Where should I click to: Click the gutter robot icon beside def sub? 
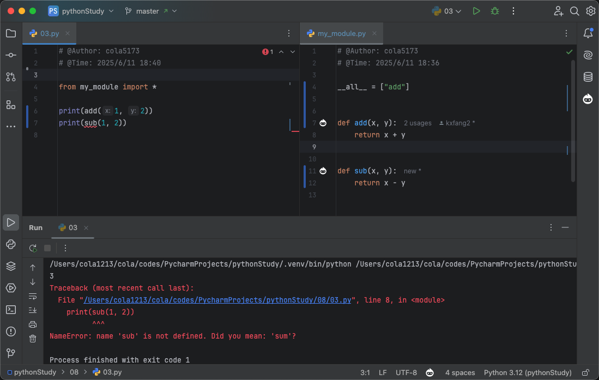click(x=323, y=171)
